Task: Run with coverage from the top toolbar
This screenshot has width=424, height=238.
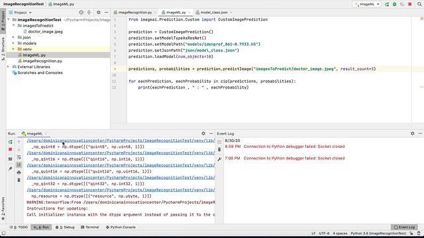Action: [x=402, y=5]
